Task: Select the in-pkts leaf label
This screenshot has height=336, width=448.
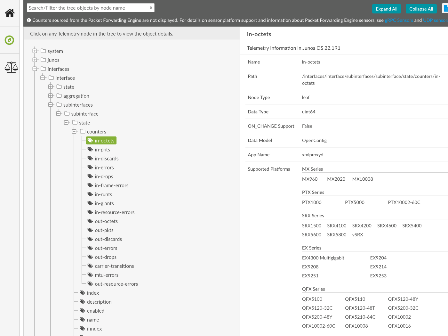Action: [x=102, y=150]
